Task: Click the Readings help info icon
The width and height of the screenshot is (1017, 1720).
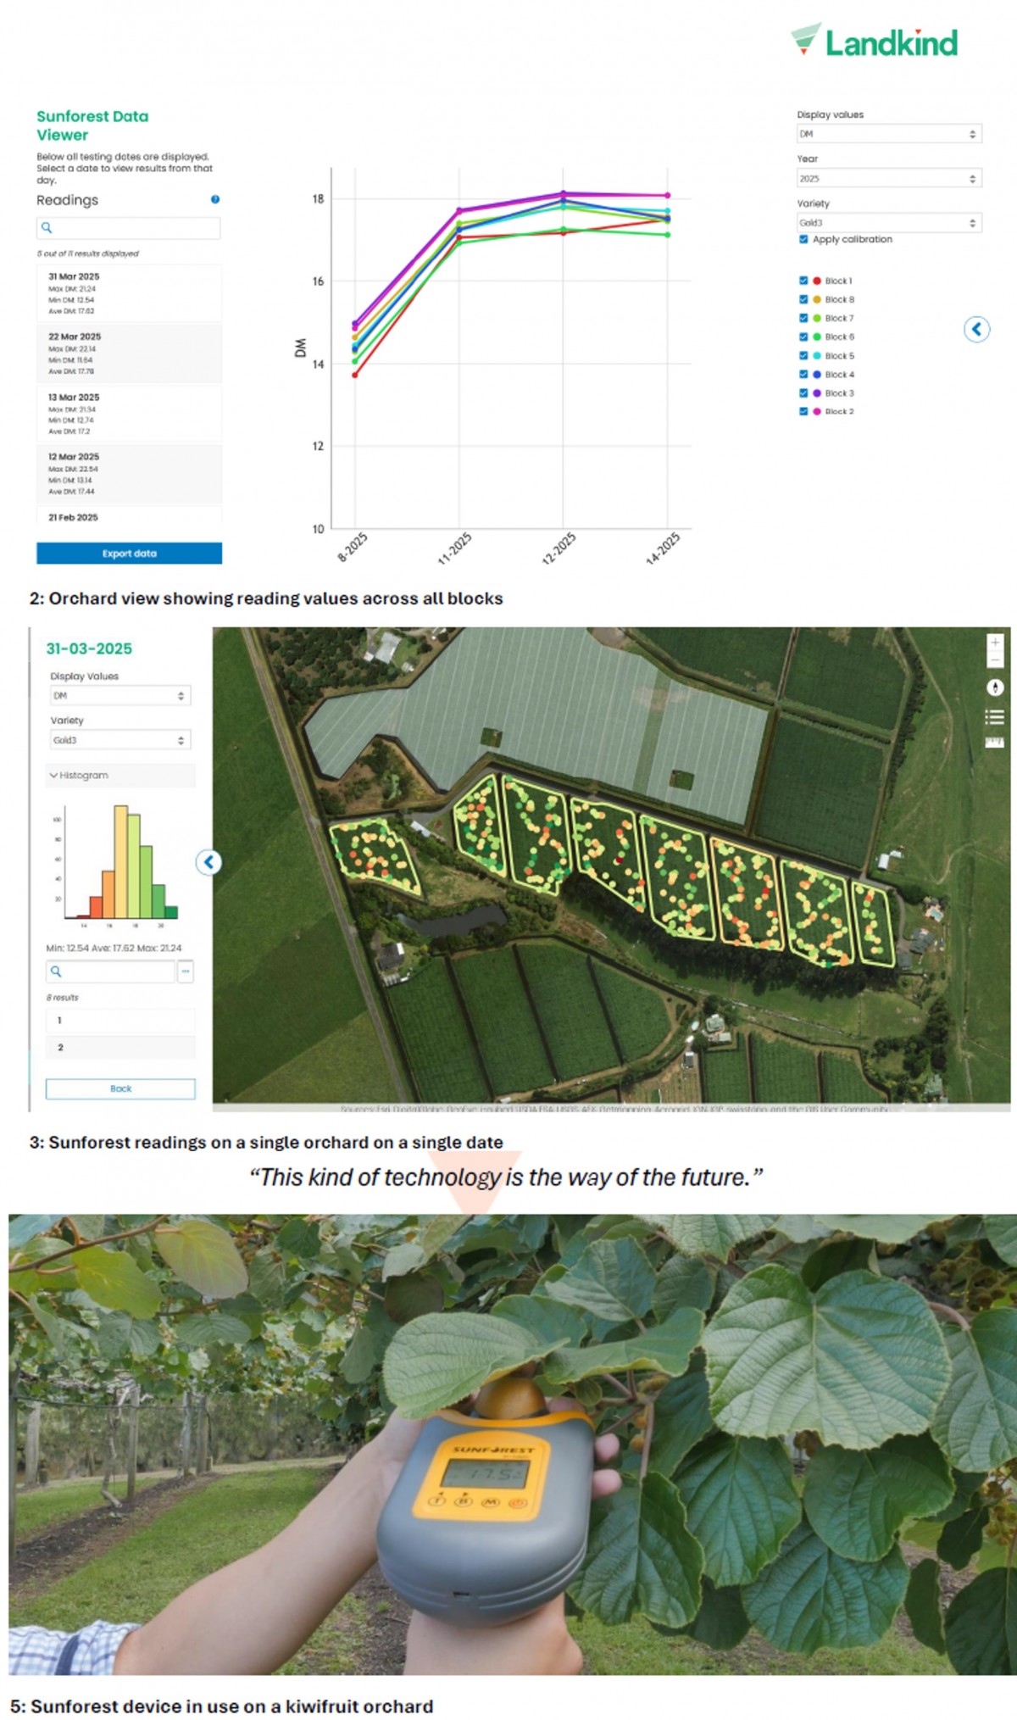Action: click(215, 199)
